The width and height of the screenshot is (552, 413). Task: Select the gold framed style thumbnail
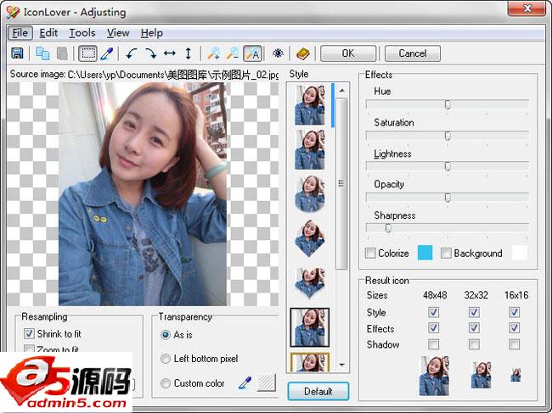pyautogui.click(x=309, y=362)
